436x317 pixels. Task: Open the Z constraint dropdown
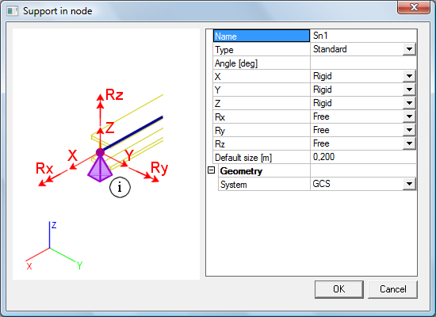[x=409, y=103]
